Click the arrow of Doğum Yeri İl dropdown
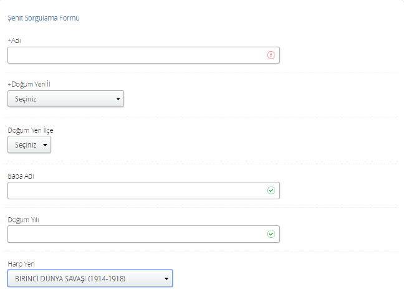This screenshot has width=404, height=297. click(x=118, y=99)
